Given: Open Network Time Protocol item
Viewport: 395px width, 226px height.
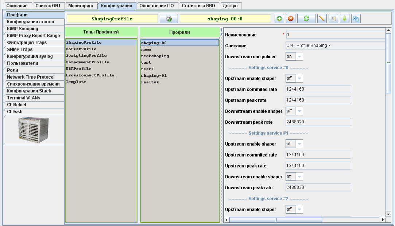Looking at the screenshot, I should [34, 77].
